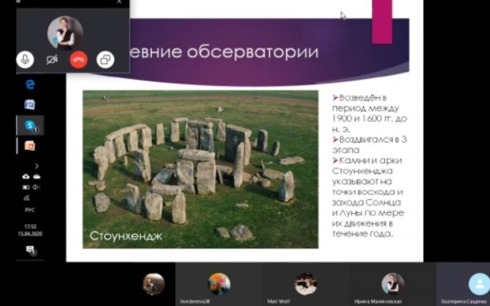Hang up with the red end-call button
Viewport: 490px width, 306px height.
(78, 59)
